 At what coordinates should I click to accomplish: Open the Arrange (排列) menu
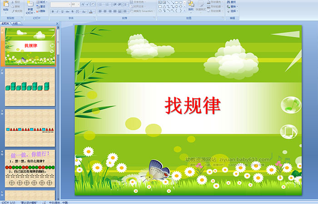point(191,6)
